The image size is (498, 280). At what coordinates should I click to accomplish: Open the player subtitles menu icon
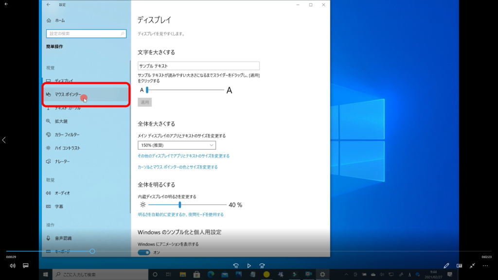tap(26, 266)
